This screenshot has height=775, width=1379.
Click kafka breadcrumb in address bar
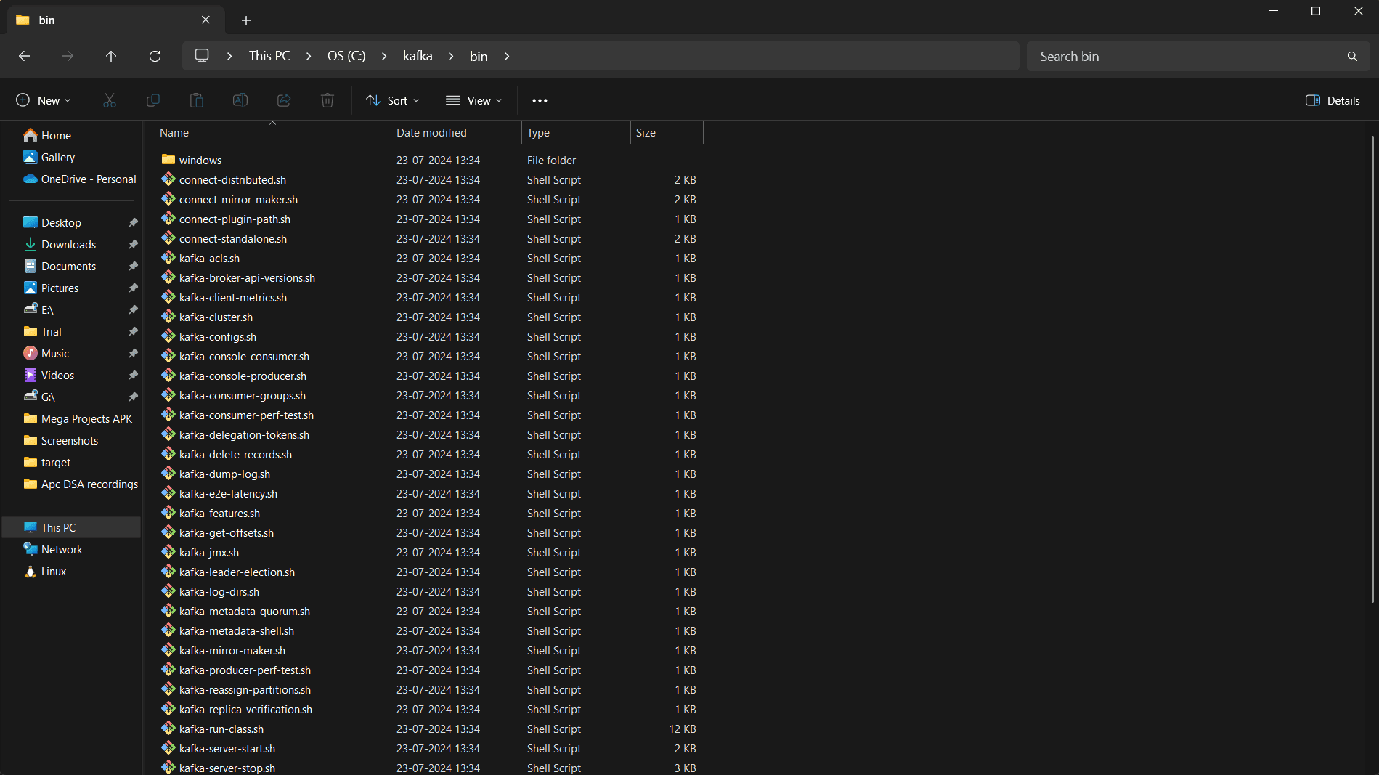coord(418,56)
